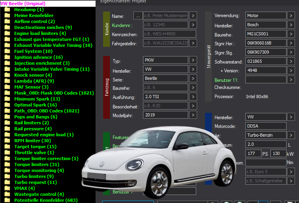Screen dimensions: 299x203
Task: Click the Benutzer 11 empty field
Action: 266,79
